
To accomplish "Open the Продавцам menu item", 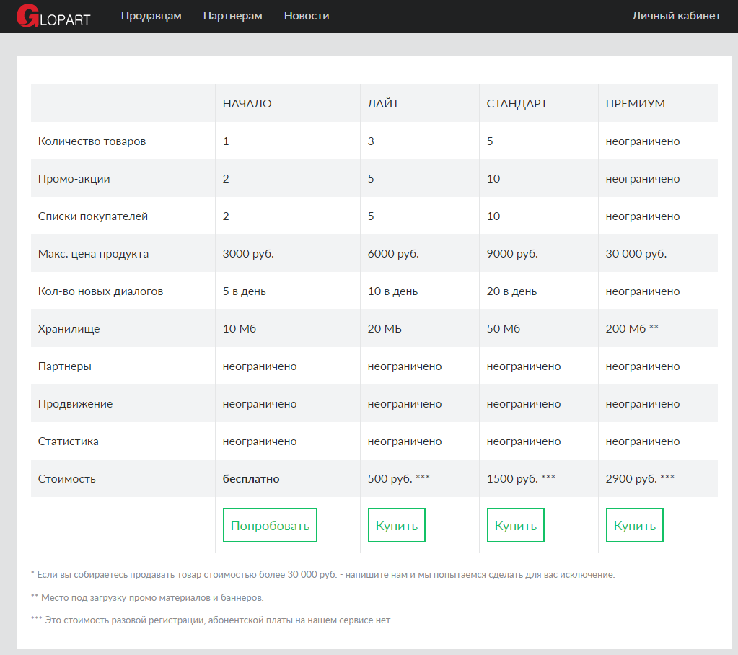I will [x=151, y=16].
